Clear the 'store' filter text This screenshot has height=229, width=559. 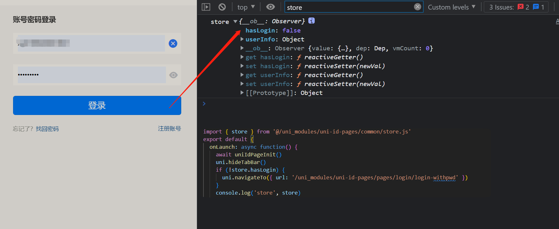pyautogui.click(x=417, y=7)
